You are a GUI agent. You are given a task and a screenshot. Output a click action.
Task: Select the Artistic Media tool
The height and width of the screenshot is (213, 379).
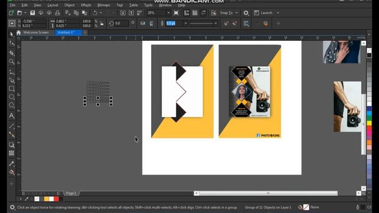click(11, 80)
